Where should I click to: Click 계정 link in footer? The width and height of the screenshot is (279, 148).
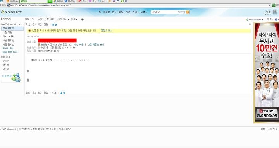point(263,129)
